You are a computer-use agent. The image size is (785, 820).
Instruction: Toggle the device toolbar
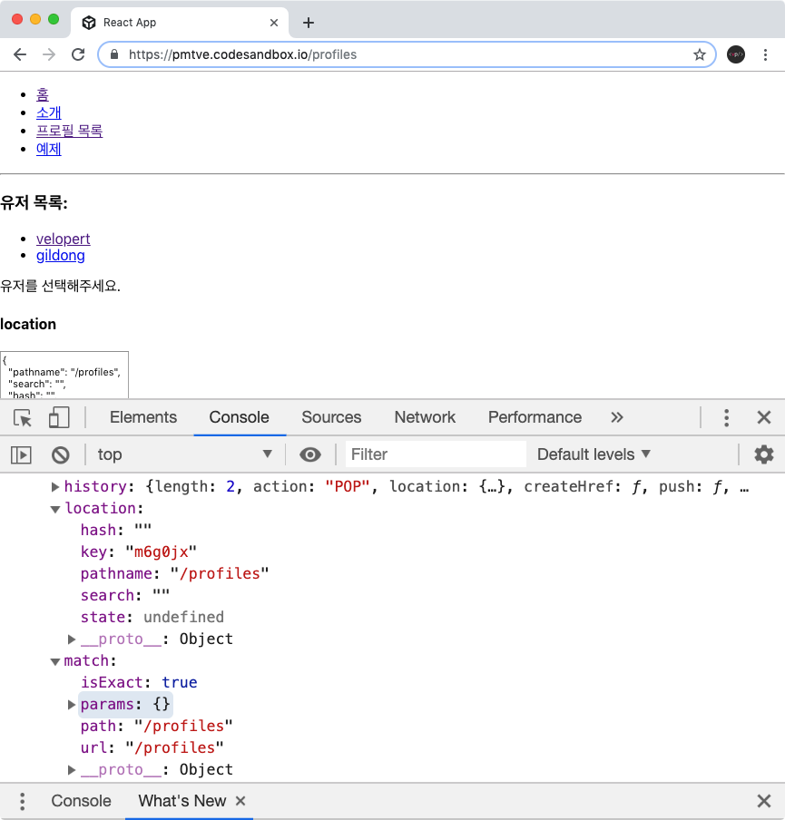click(59, 418)
